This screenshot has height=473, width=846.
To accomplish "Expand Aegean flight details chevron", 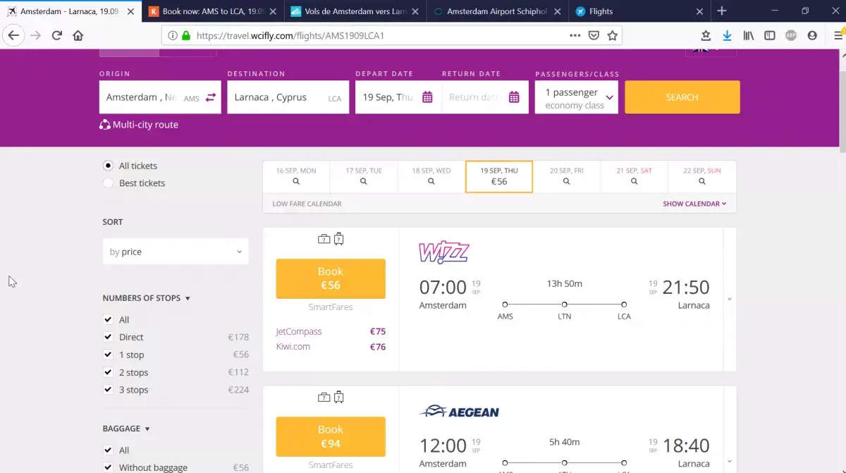I will [730, 461].
